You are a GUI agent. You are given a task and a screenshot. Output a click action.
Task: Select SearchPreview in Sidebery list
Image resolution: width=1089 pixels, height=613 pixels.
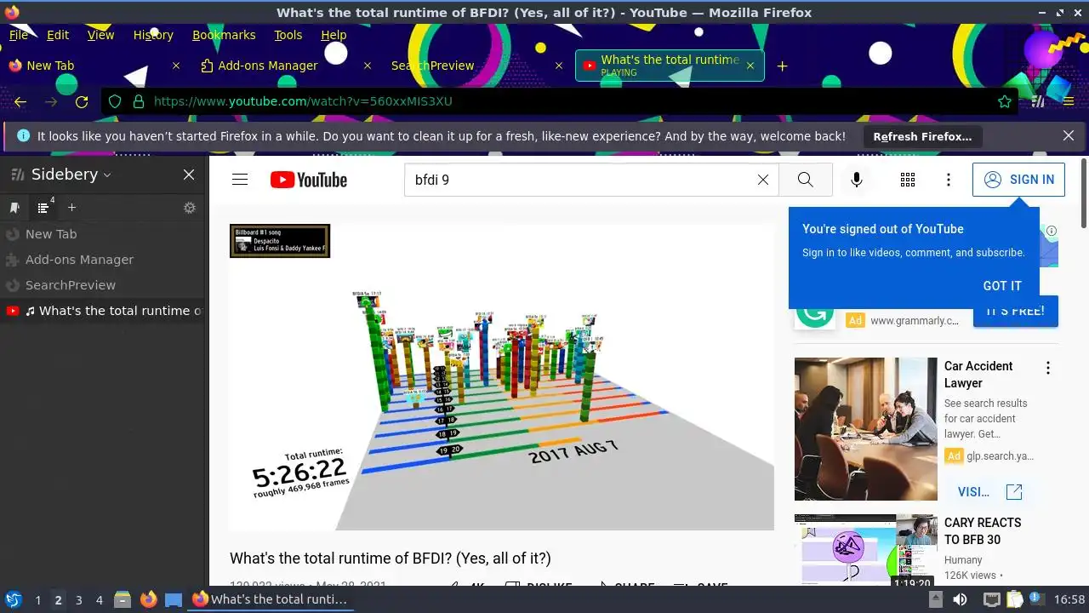point(103,285)
